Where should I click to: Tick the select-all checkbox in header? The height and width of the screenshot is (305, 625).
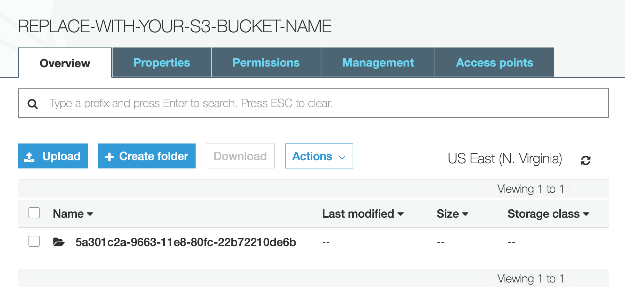34,213
